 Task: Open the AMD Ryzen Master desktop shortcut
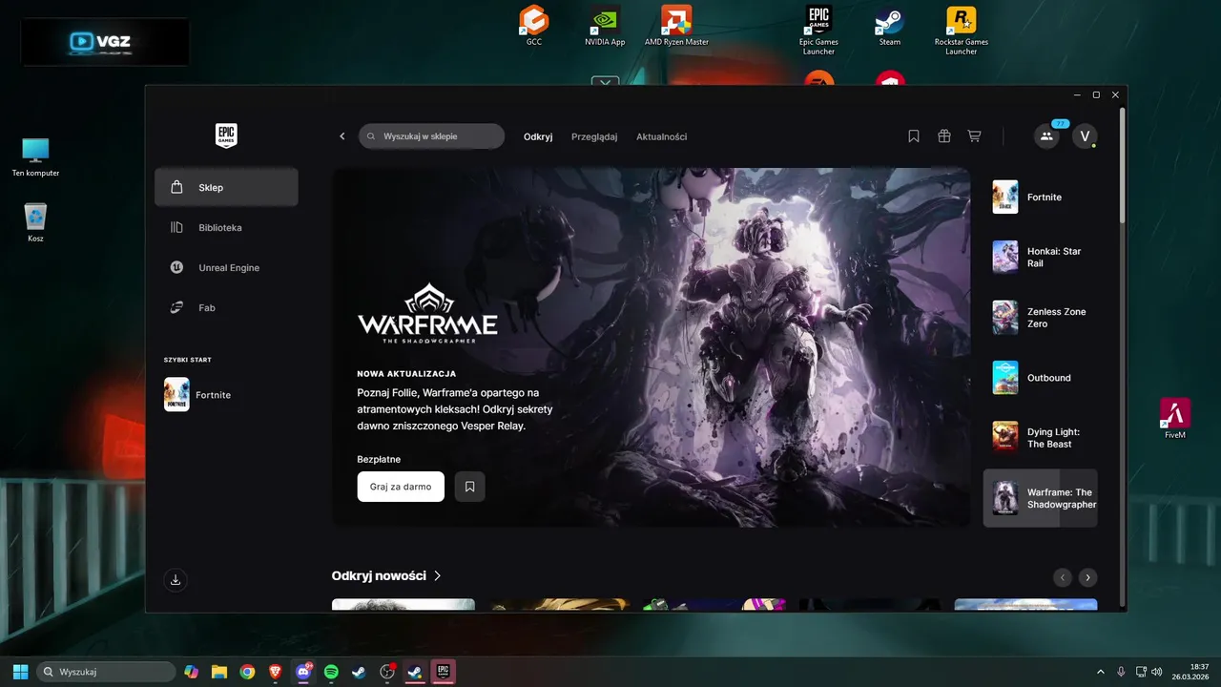[x=676, y=26]
